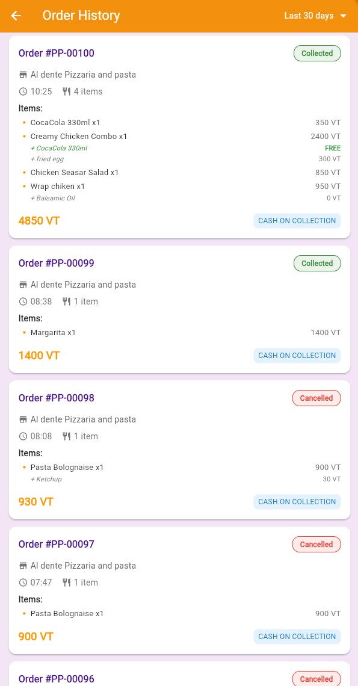The height and width of the screenshot is (686, 358).
Task: Click the 4850 VT total amount
Action: (x=39, y=221)
